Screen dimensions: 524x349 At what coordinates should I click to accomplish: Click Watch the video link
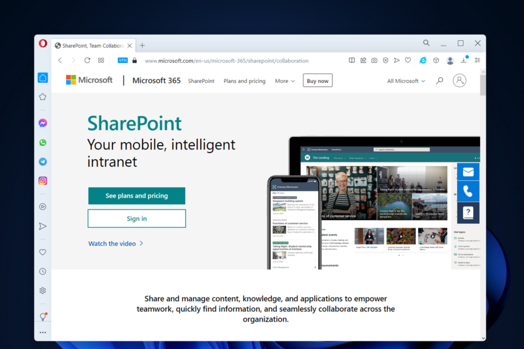(116, 244)
